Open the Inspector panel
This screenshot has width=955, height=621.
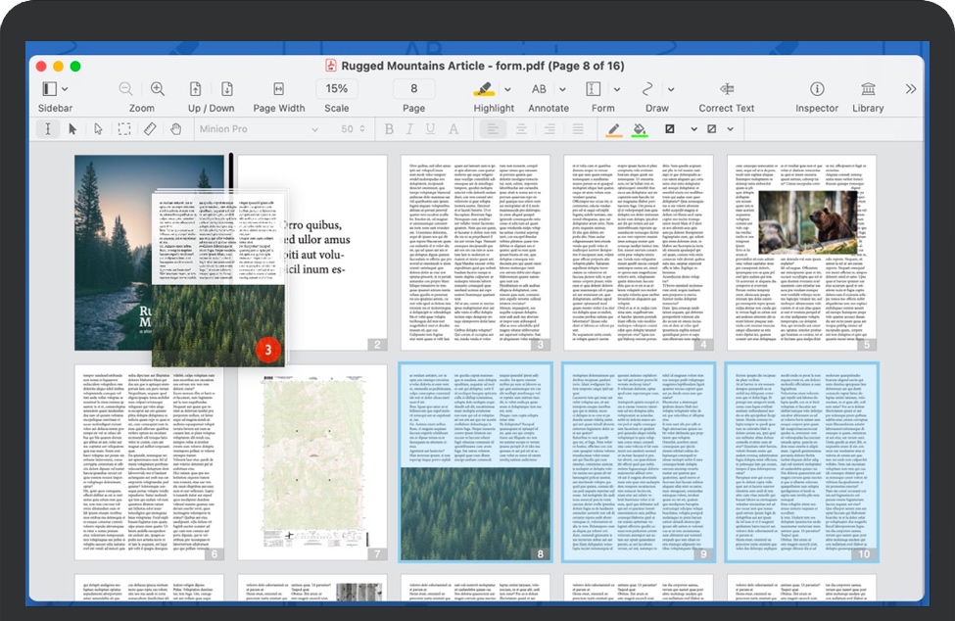tap(818, 90)
